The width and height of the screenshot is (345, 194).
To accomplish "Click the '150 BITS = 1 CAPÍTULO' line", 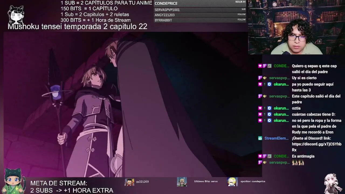I will tap(89, 9).
